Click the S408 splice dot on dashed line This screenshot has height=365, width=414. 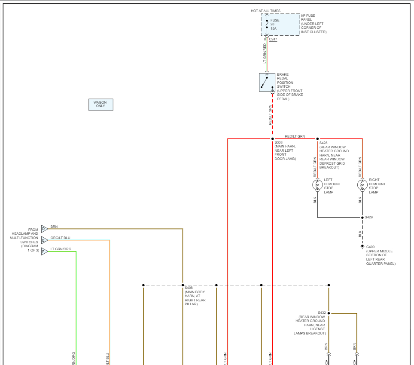[183, 285]
